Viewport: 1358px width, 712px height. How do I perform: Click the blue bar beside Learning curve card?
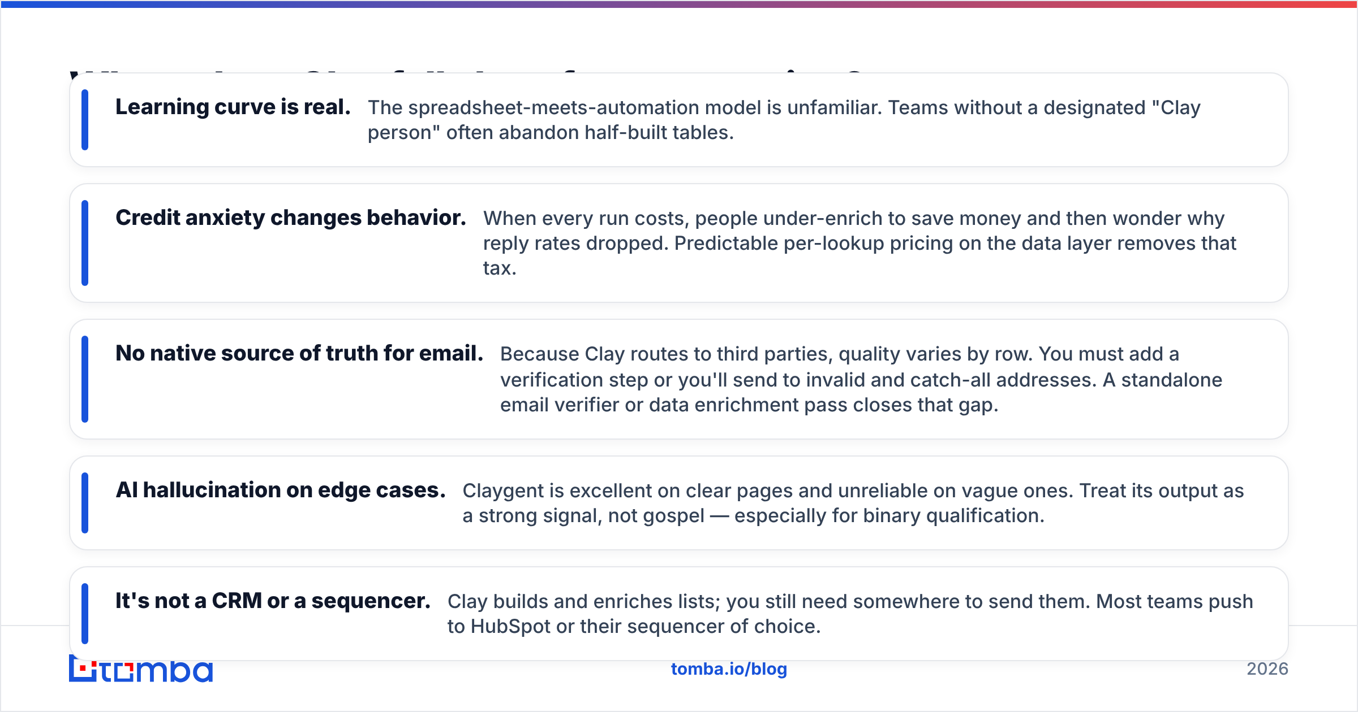pyautogui.click(x=85, y=120)
